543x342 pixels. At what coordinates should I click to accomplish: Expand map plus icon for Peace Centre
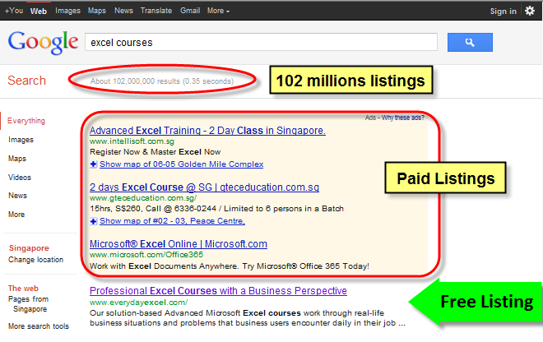pyautogui.click(x=93, y=221)
